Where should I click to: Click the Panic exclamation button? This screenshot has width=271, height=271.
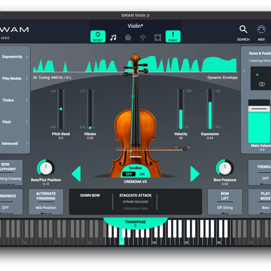173,36
